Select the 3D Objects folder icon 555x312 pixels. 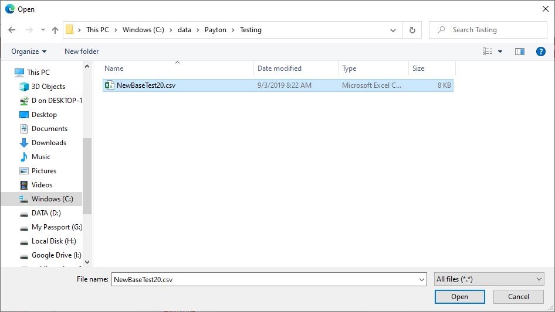click(24, 87)
